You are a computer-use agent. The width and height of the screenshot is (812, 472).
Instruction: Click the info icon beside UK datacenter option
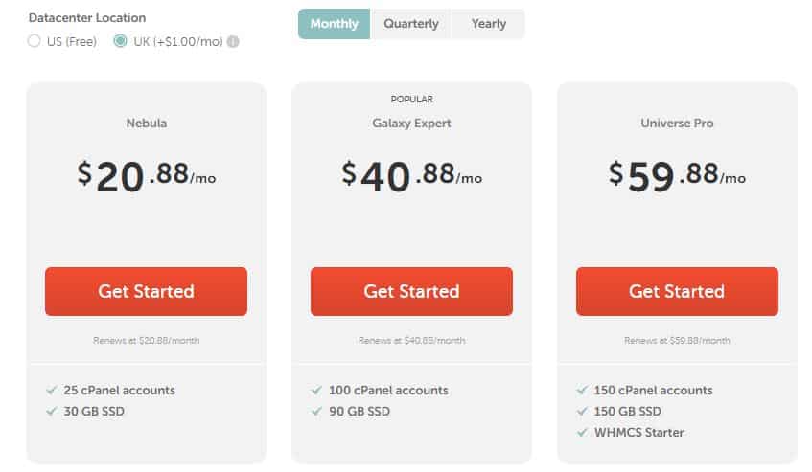[234, 41]
